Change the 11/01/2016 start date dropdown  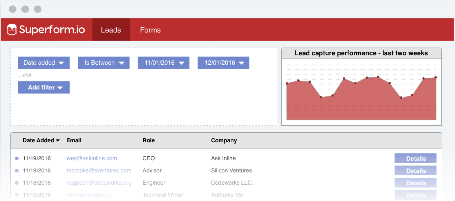tap(163, 63)
